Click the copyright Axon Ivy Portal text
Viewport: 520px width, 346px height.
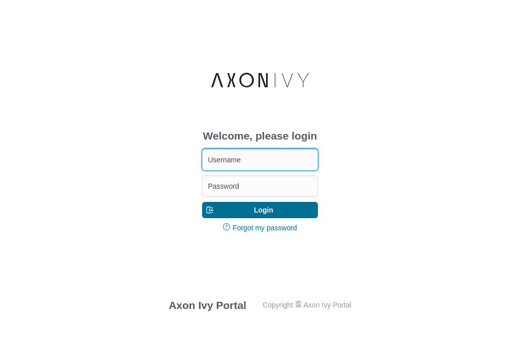click(x=307, y=305)
